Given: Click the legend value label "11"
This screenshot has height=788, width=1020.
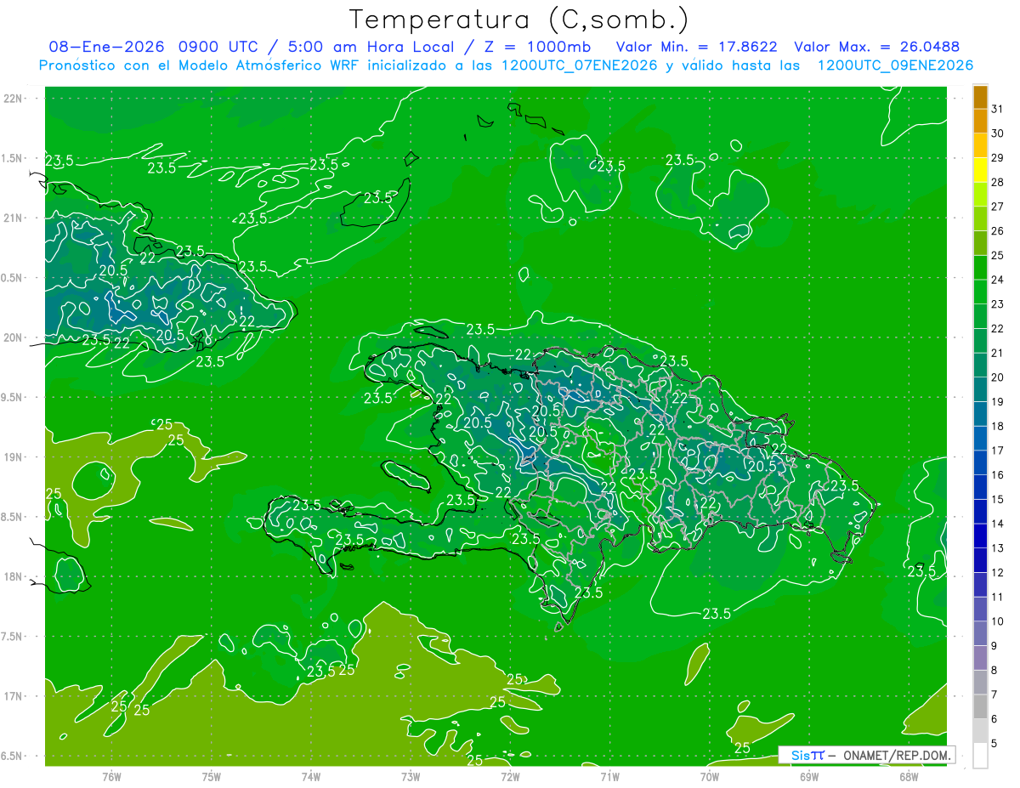Looking at the screenshot, I should 998,597.
